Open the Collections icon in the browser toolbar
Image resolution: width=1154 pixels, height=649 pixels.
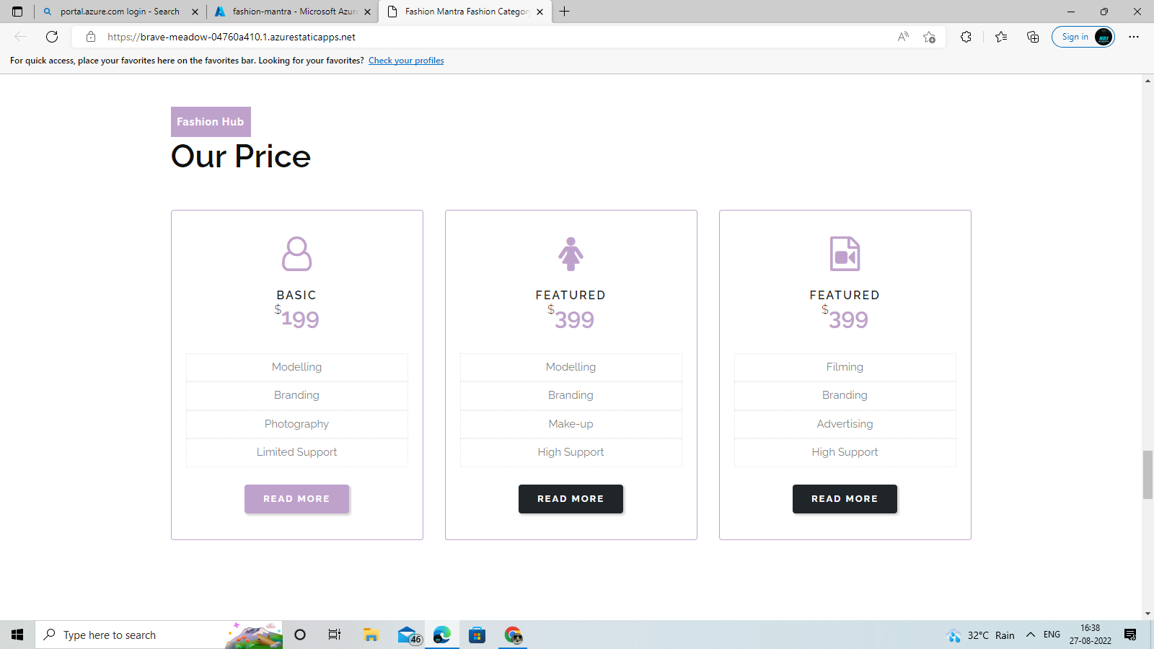click(1032, 37)
